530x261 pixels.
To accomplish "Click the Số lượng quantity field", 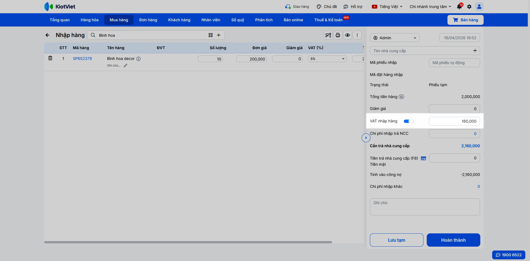I will [x=210, y=59].
